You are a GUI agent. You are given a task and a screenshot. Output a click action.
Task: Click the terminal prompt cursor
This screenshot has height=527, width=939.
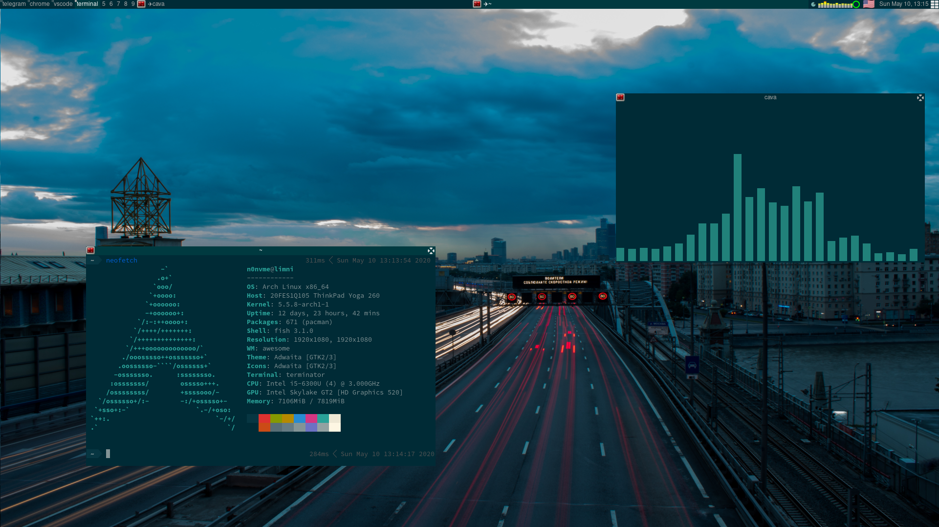(x=108, y=454)
